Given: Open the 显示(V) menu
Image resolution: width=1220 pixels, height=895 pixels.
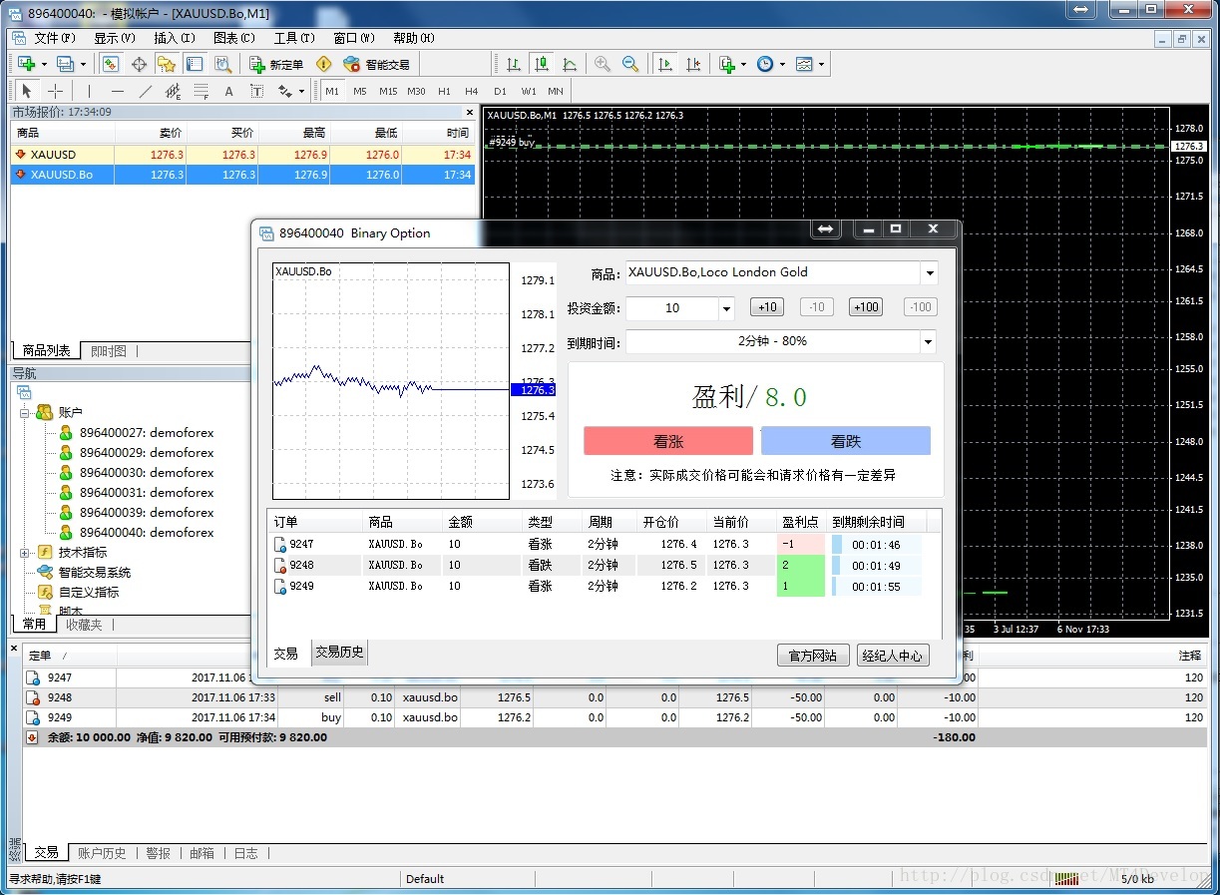Looking at the screenshot, I should [115, 38].
